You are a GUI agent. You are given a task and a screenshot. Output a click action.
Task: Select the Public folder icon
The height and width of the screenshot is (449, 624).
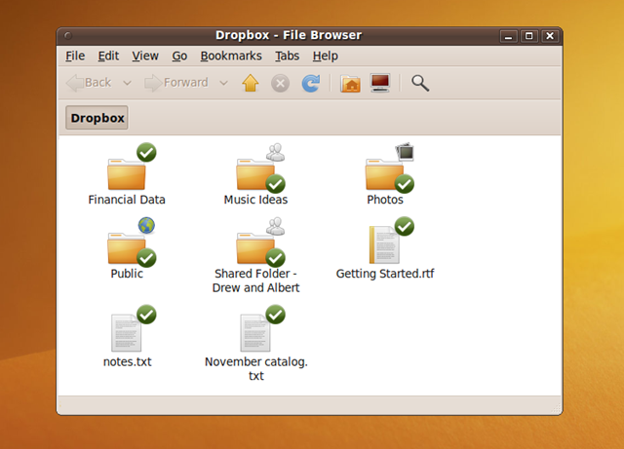[x=127, y=247]
